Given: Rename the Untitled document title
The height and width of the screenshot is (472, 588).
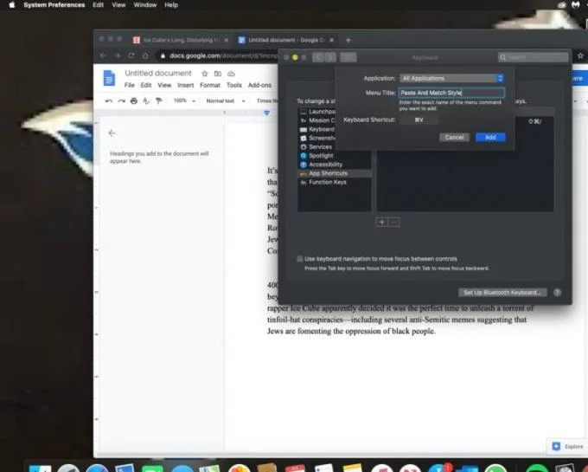Looking at the screenshot, I should (x=158, y=74).
